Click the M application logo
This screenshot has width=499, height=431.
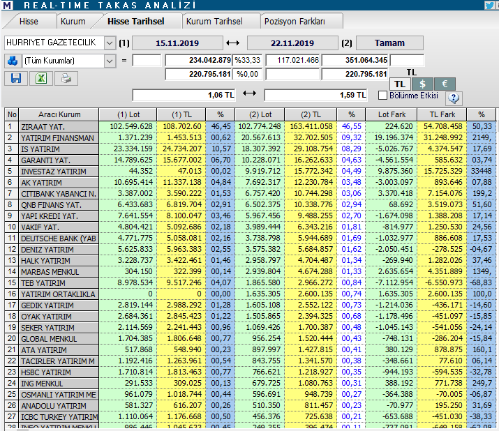tap(8, 5)
